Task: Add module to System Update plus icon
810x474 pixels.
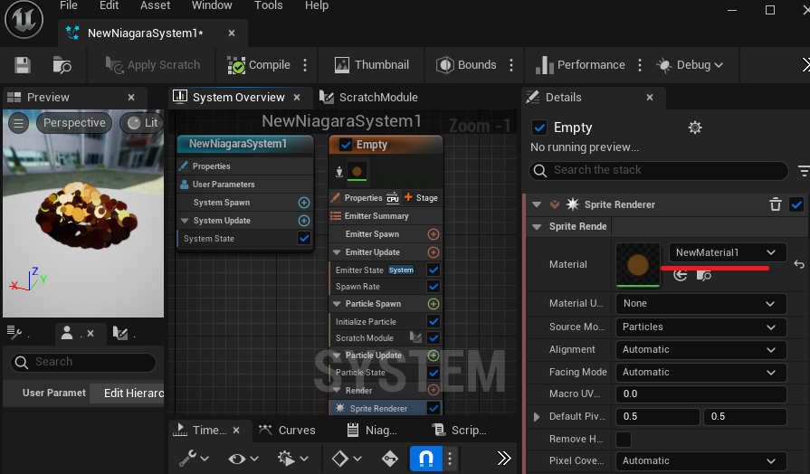Action: coord(304,221)
